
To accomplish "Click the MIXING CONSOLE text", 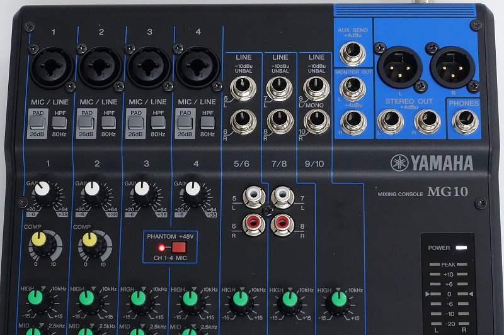I will [x=400, y=194].
